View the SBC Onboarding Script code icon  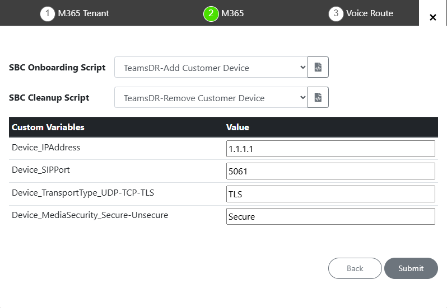coord(318,67)
